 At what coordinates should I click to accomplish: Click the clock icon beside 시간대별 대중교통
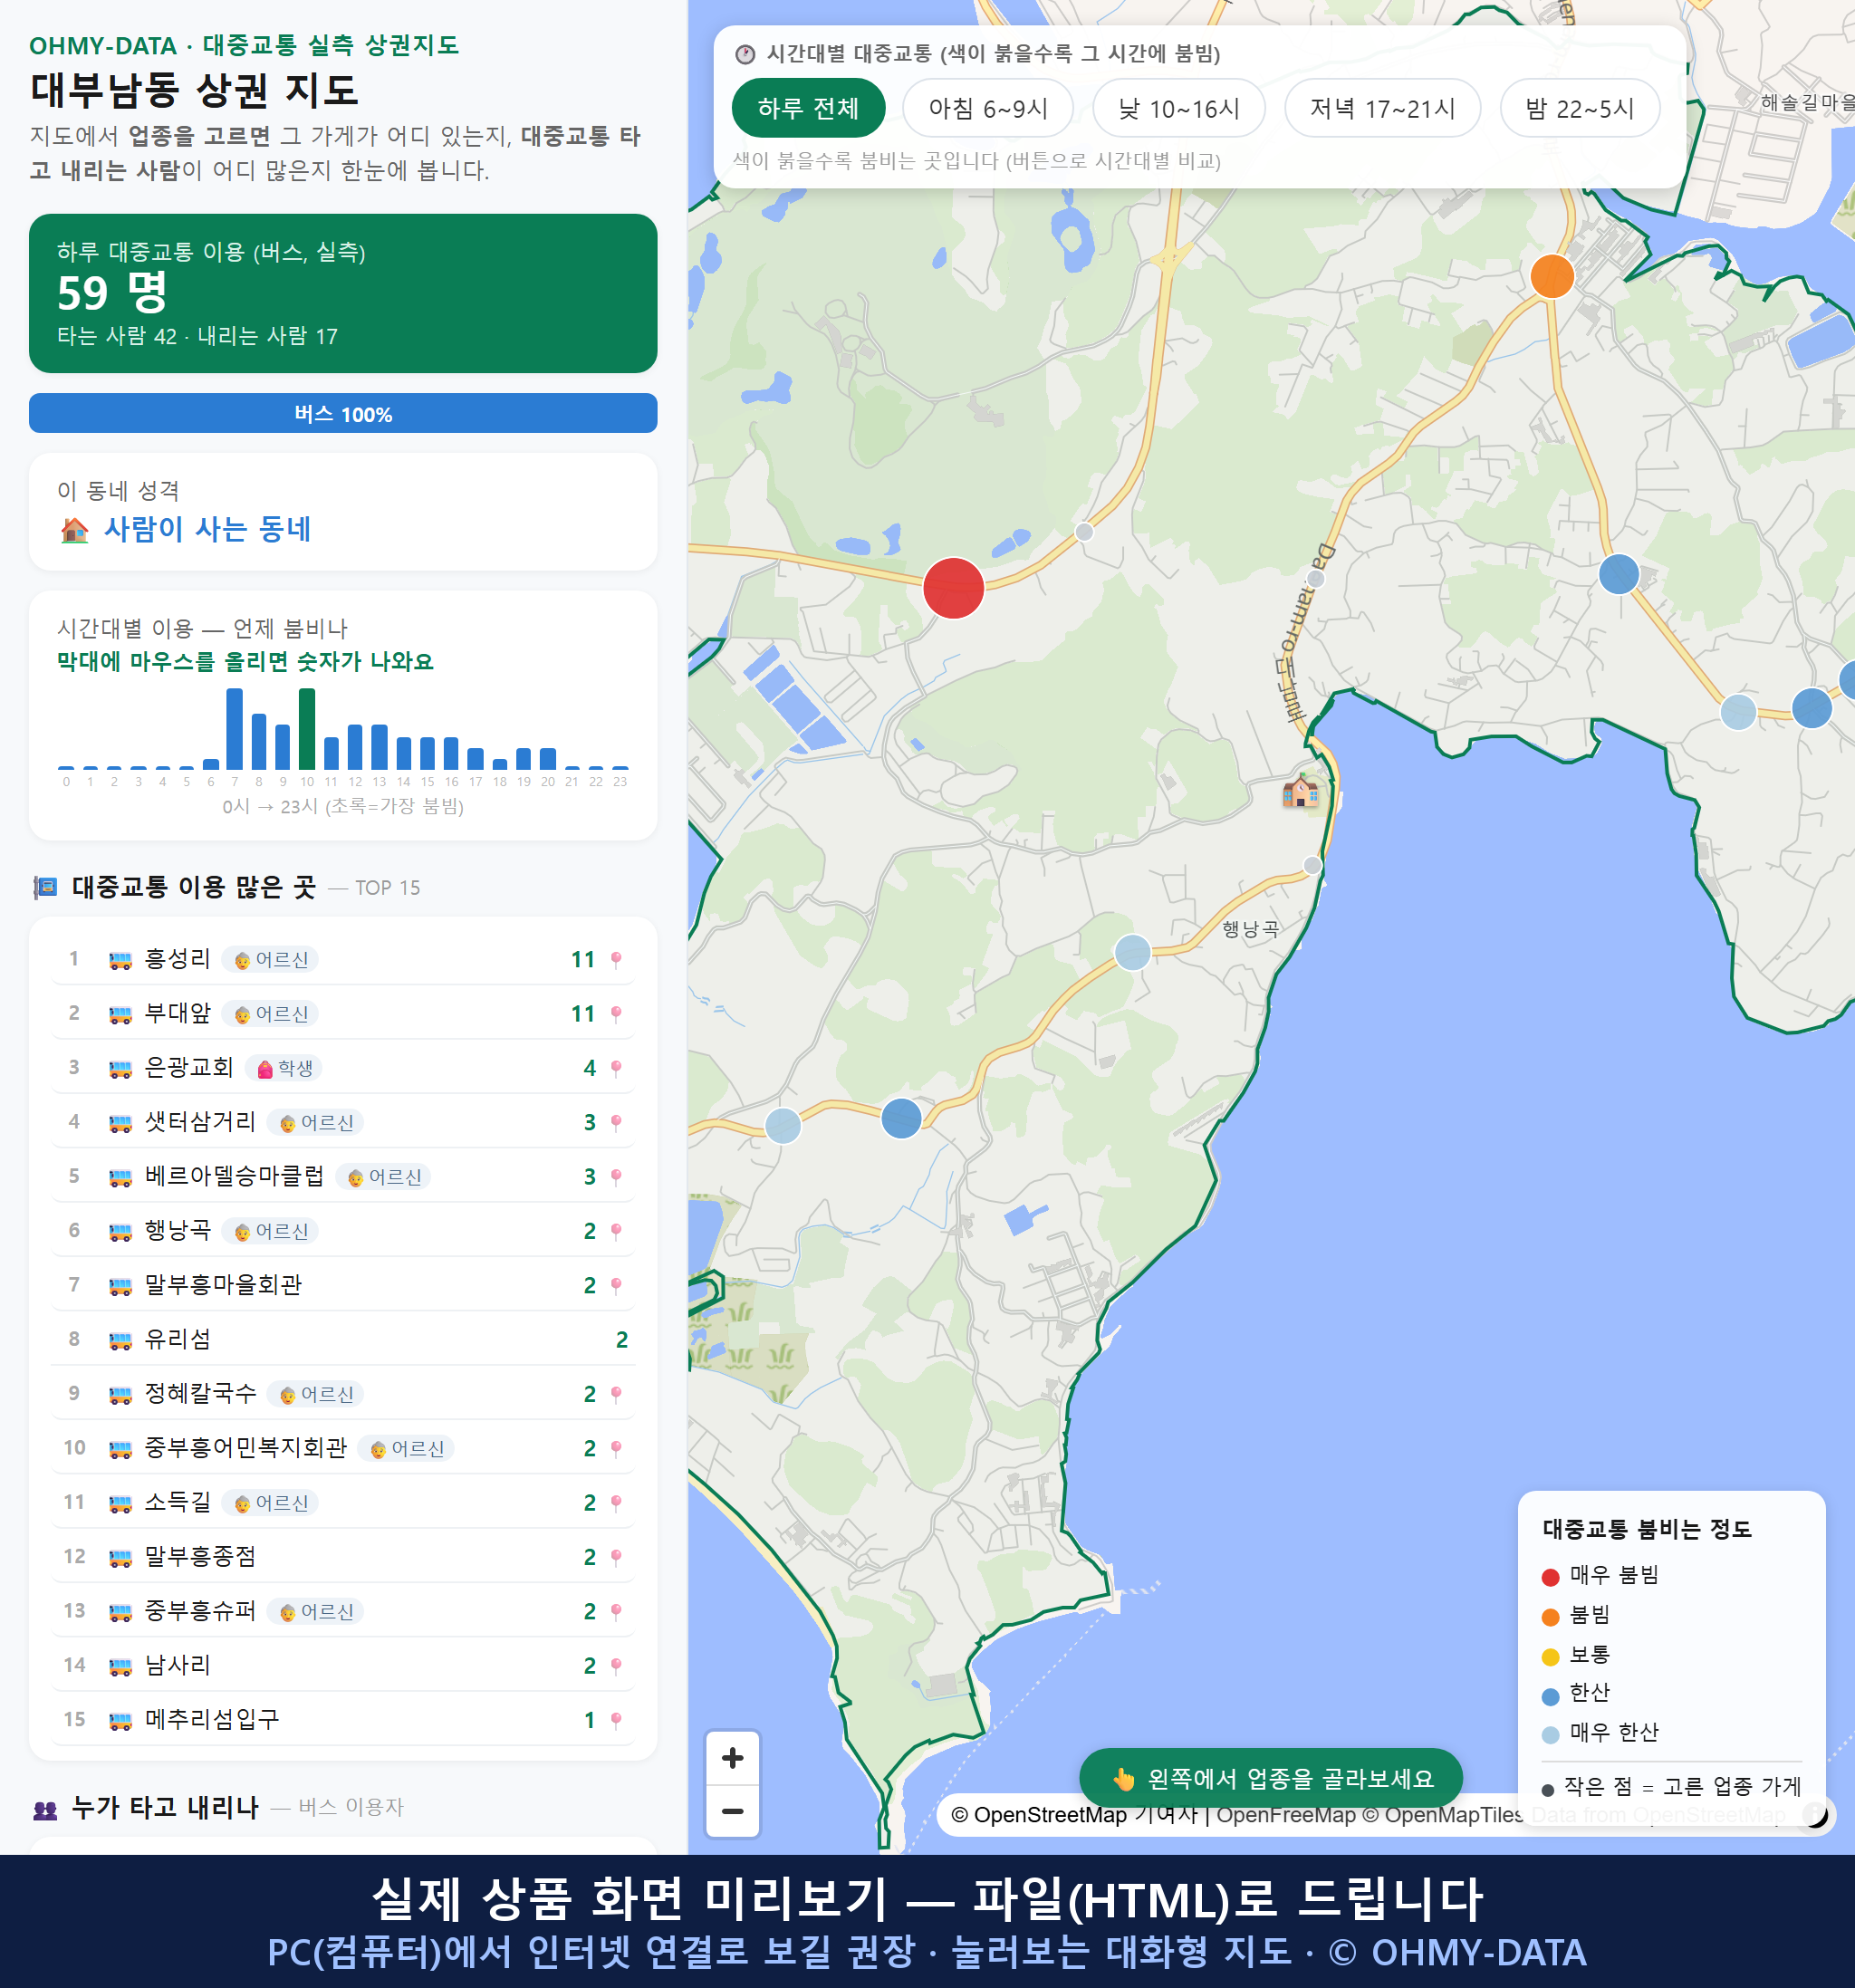(x=745, y=55)
